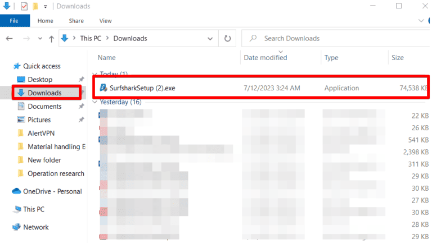Click the Search Downloads field
The height and width of the screenshot is (243, 432).
pyautogui.click(x=336, y=39)
